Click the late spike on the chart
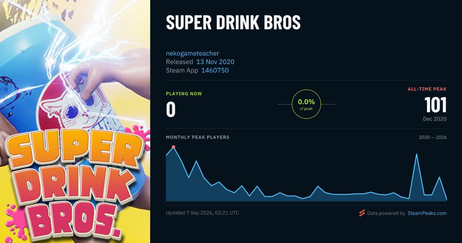 point(417,154)
